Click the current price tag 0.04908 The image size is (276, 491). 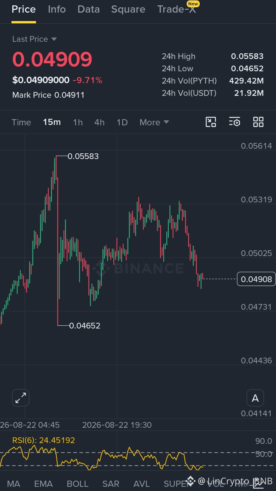click(256, 279)
